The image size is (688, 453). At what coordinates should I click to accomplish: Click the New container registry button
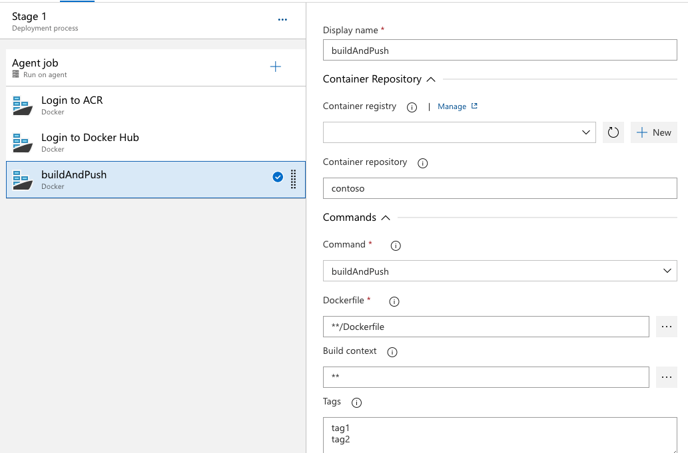click(x=653, y=132)
